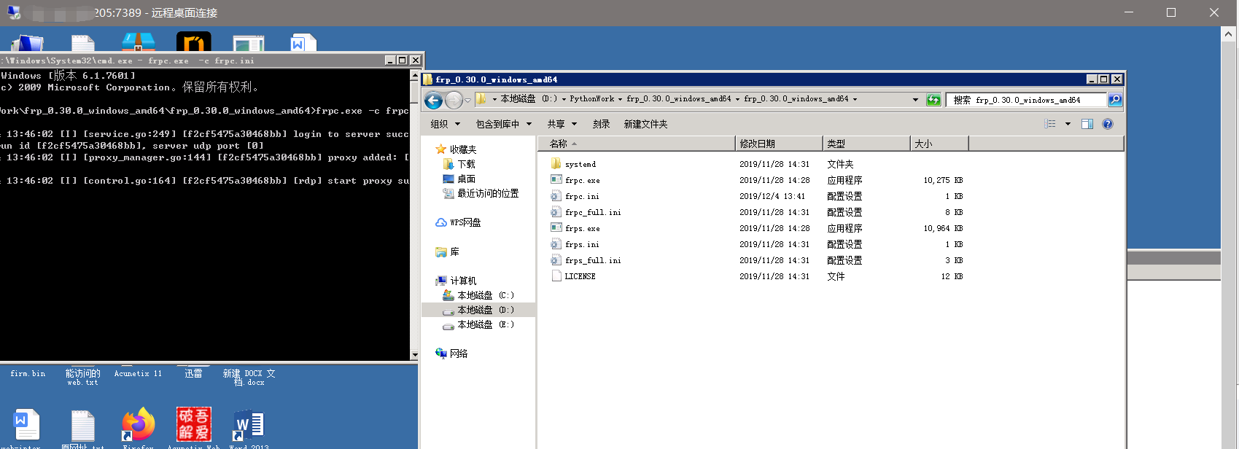Open the view options arrow next to view icon
This screenshot has height=449, width=1239.
[x=1068, y=124]
